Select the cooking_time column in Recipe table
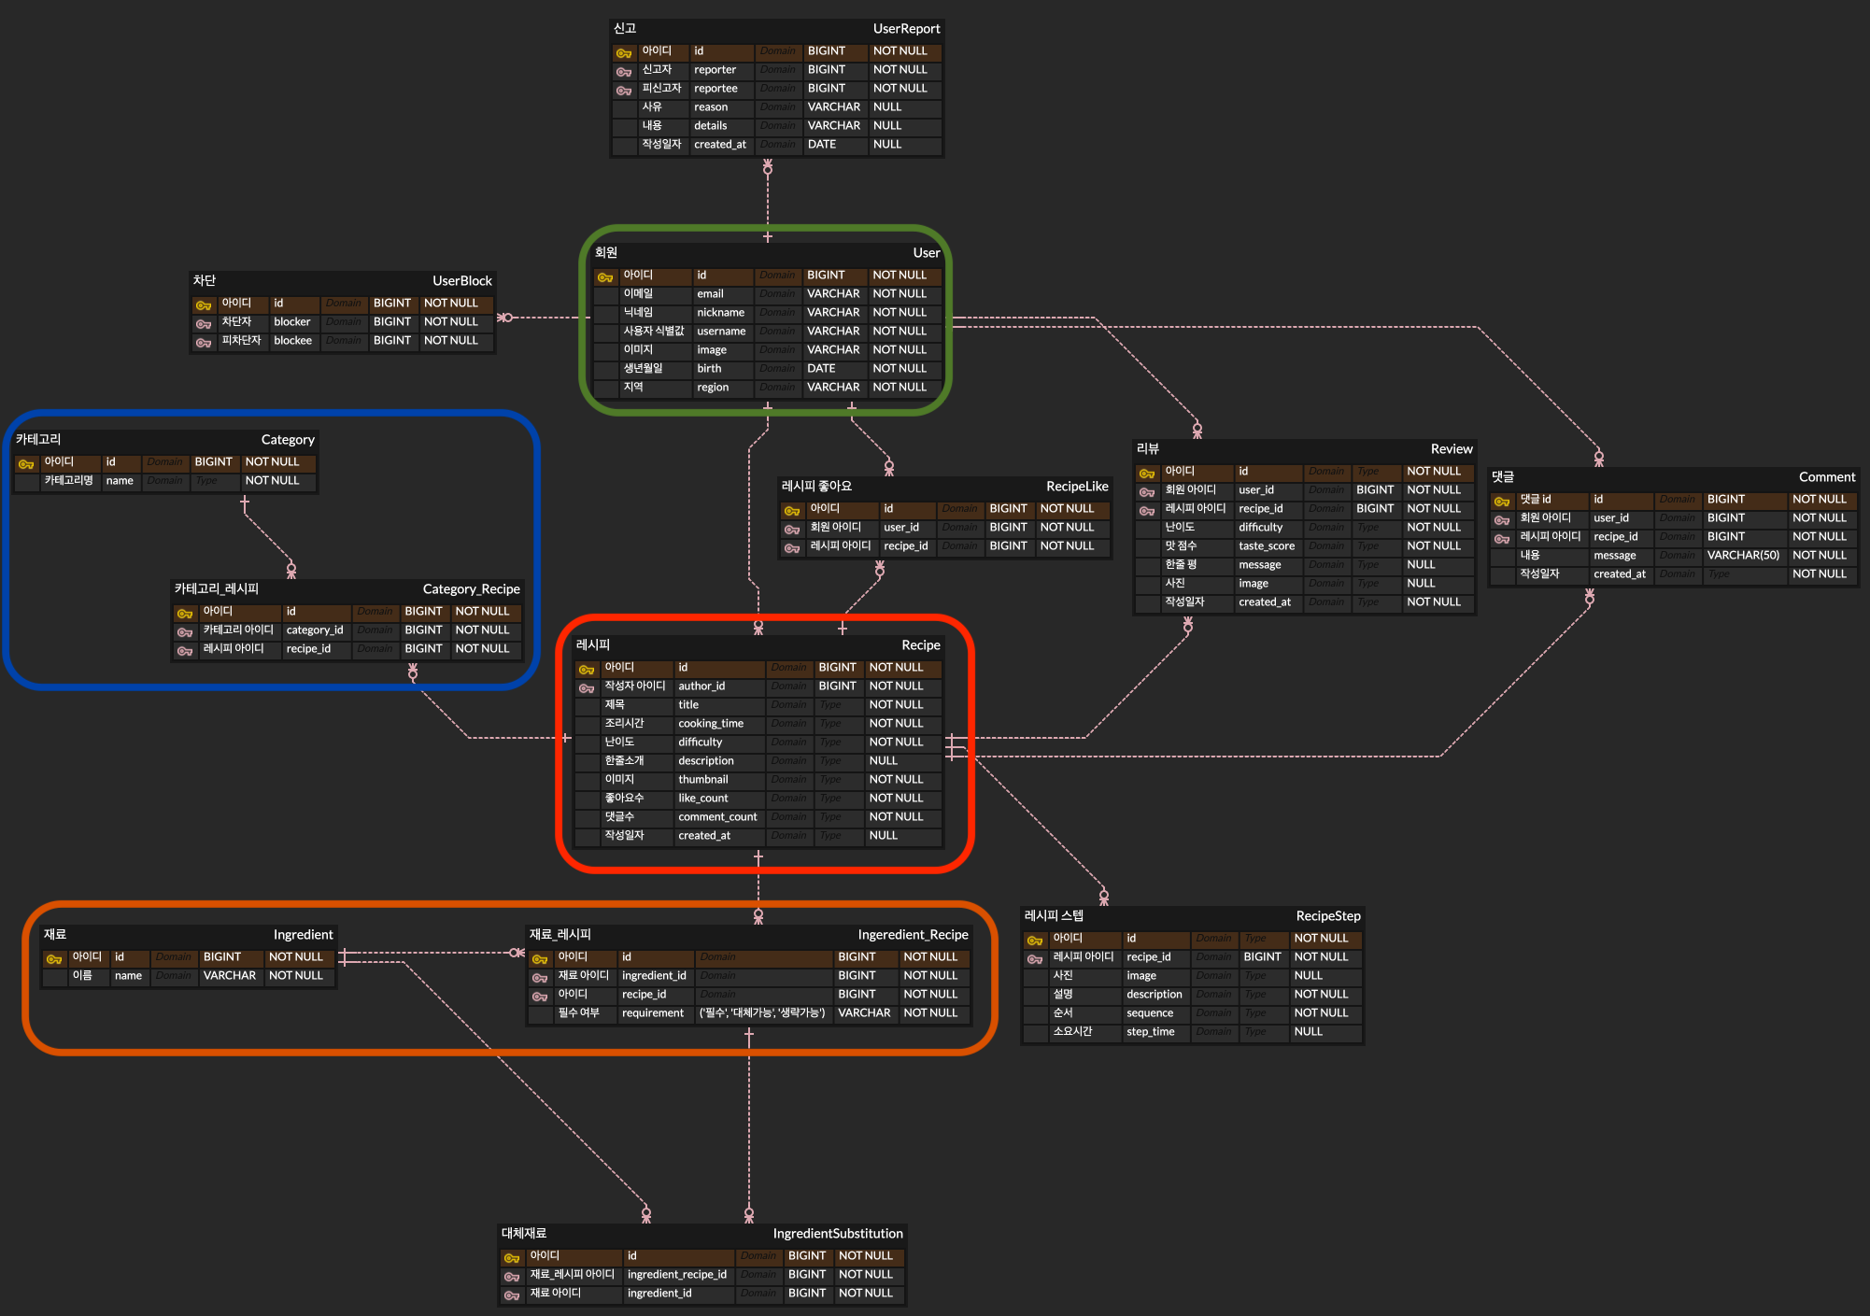 click(710, 724)
